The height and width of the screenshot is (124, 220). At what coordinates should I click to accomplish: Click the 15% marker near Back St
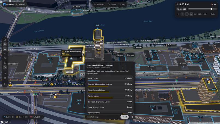click(195, 43)
